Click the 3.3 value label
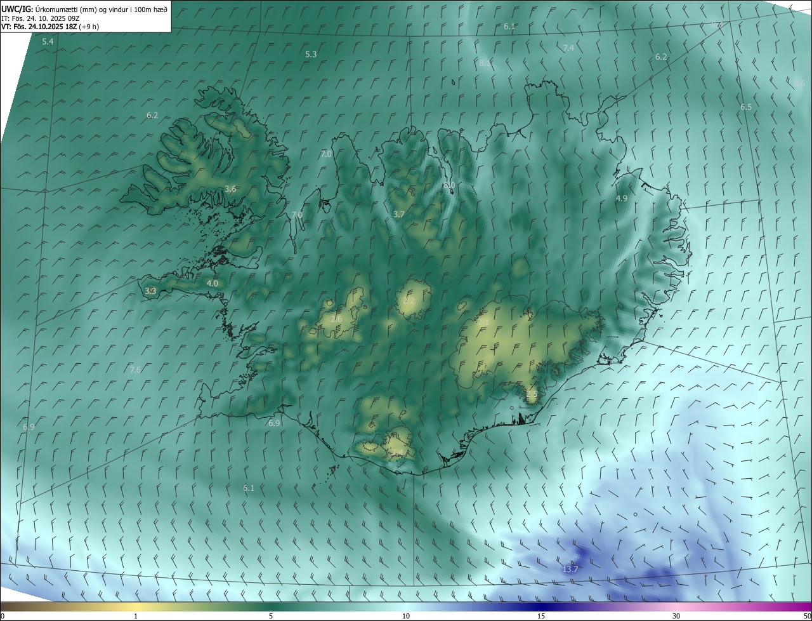The width and height of the screenshot is (812, 621). pyautogui.click(x=150, y=291)
